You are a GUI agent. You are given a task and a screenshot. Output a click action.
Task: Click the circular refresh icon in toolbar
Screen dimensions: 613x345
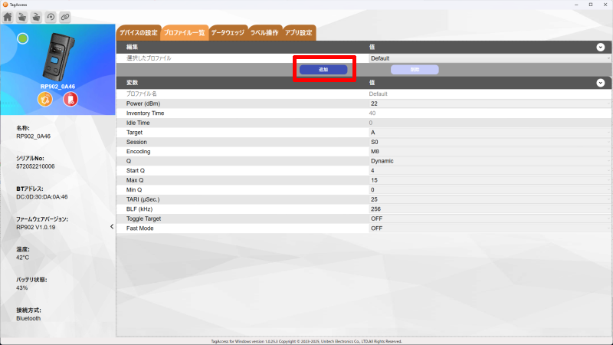pyautogui.click(x=51, y=17)
